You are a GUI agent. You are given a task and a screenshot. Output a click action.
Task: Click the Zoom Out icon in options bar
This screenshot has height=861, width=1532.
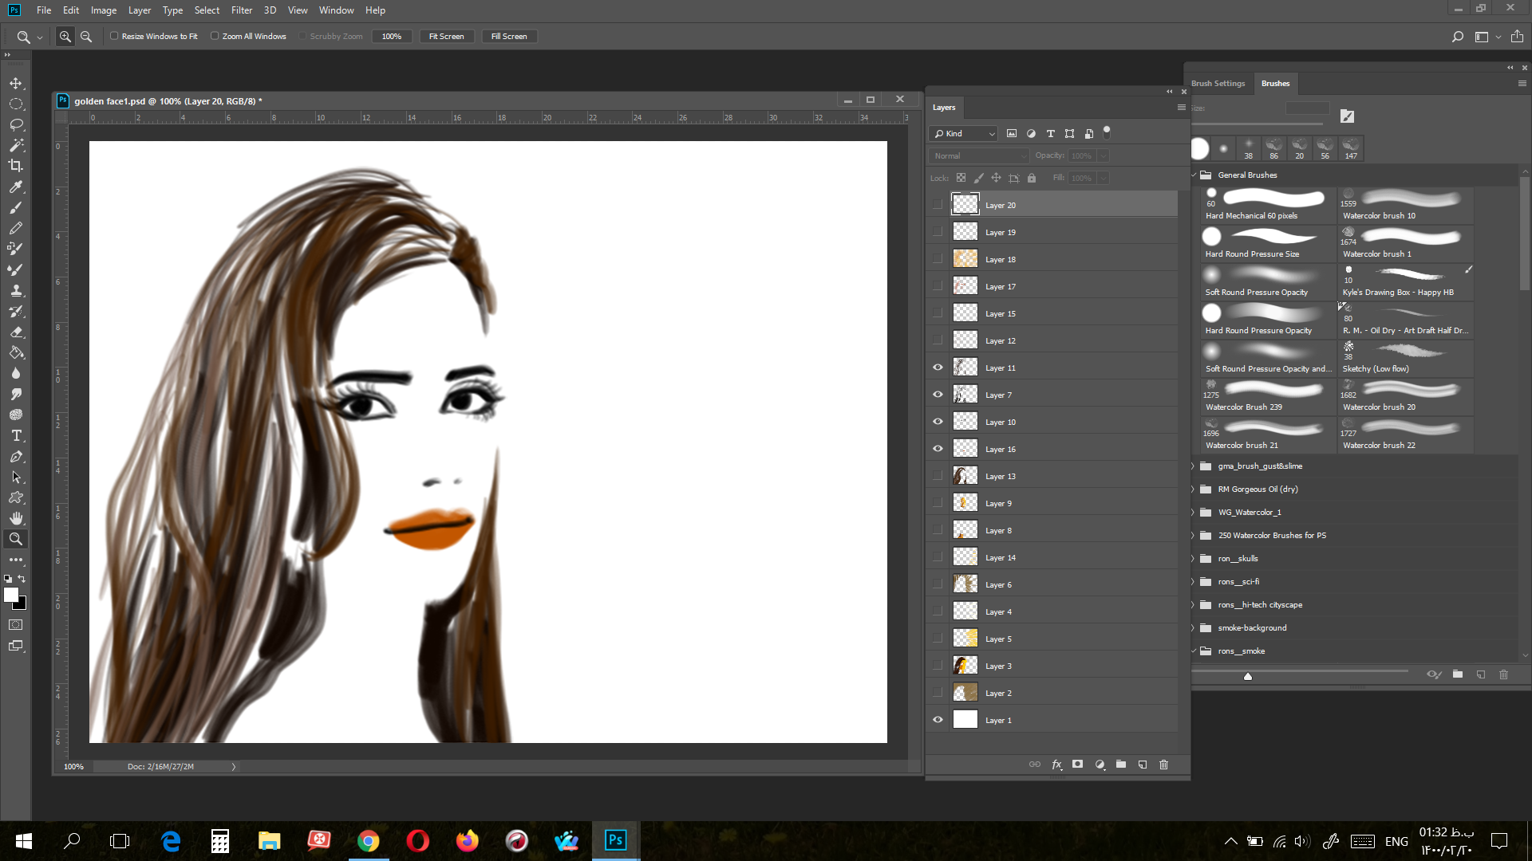(x=86, y=37)
